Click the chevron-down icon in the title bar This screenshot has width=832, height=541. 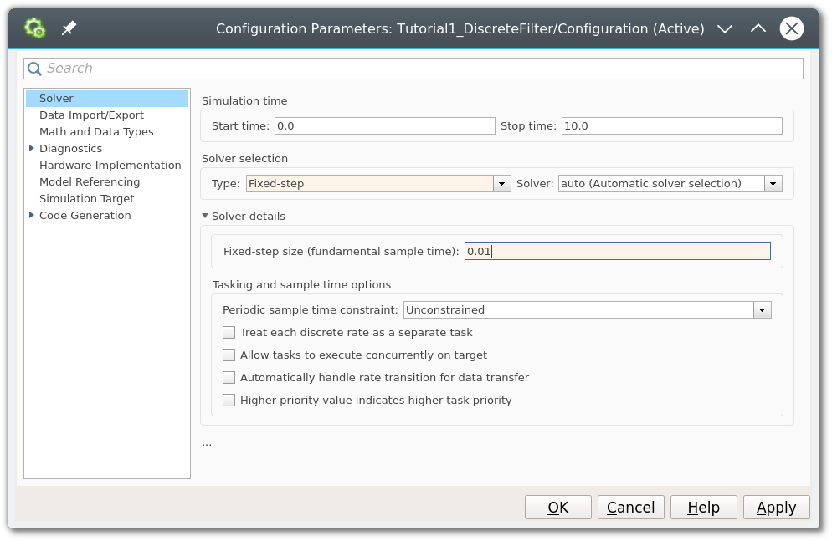pos(725,28)
